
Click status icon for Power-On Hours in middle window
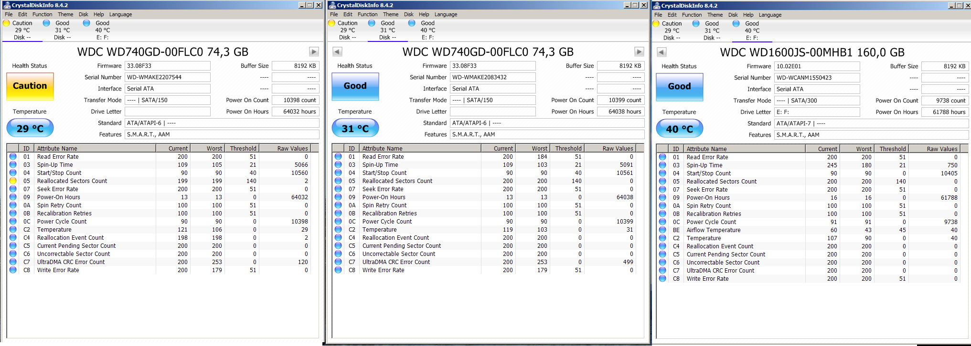pos(338,197)
